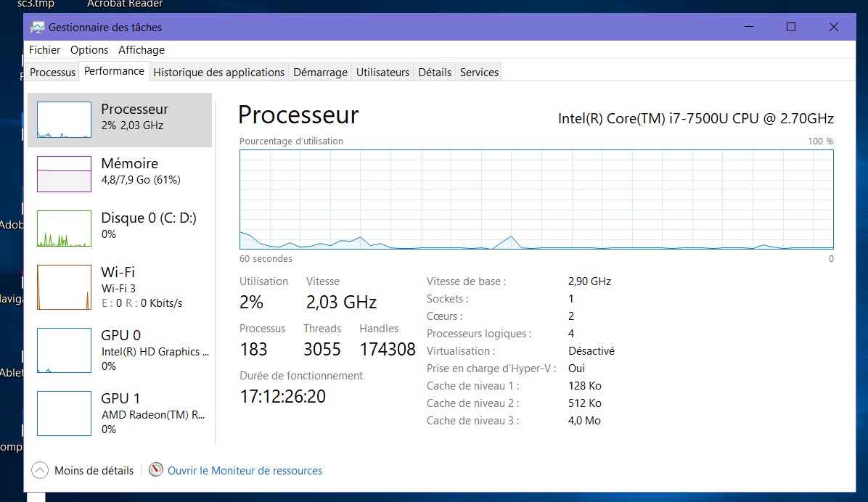This screenshot has height=502, width=868.
Task: Select the Processeur mini graph thumbnail
Action: click(64, 120)
